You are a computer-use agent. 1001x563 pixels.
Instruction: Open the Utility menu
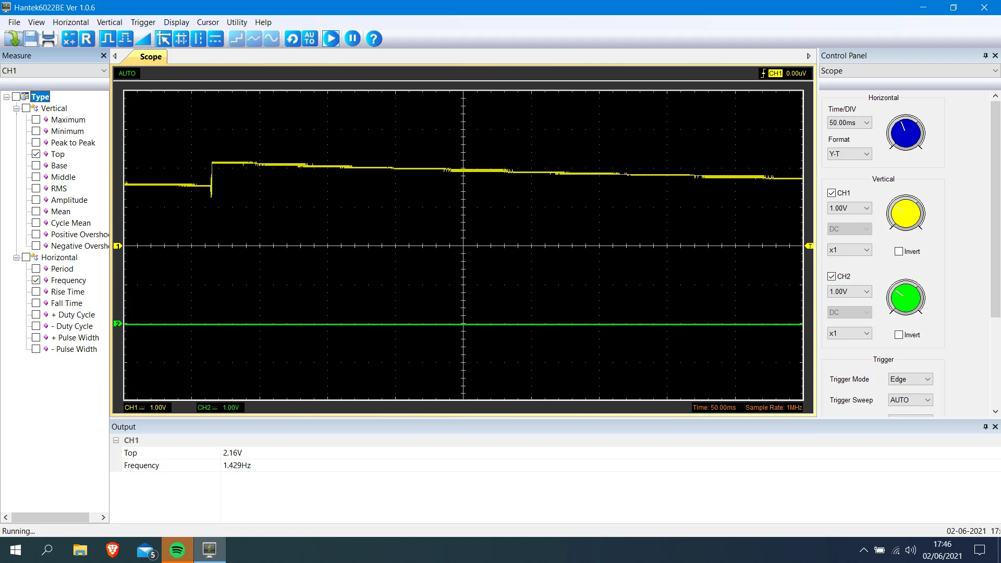(237, 22)
